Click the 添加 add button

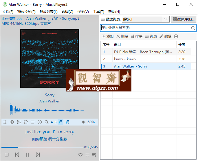pos(108,36)
